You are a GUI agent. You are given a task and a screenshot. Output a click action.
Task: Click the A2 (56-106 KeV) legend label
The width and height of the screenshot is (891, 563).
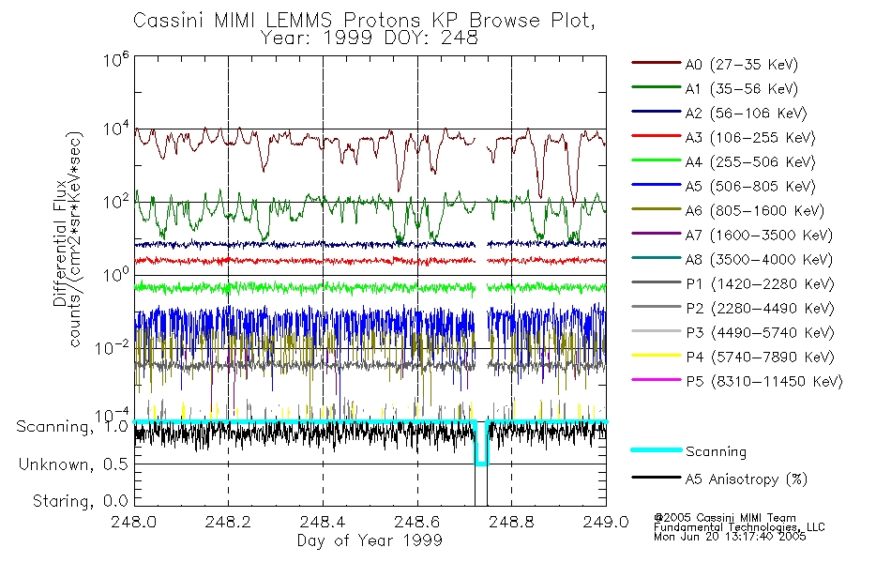click(x=746, y=114)
